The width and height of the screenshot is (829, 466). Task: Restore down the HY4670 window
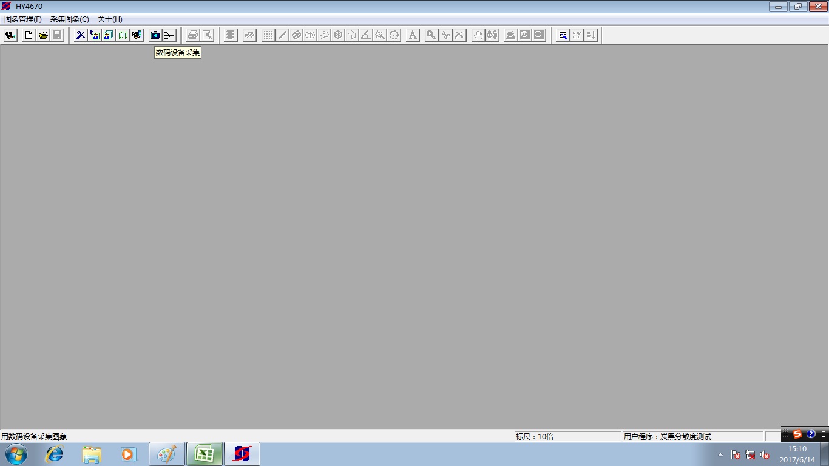click(797, 7)
